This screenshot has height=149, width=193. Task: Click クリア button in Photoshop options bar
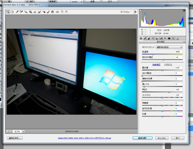tap(110, 1)
